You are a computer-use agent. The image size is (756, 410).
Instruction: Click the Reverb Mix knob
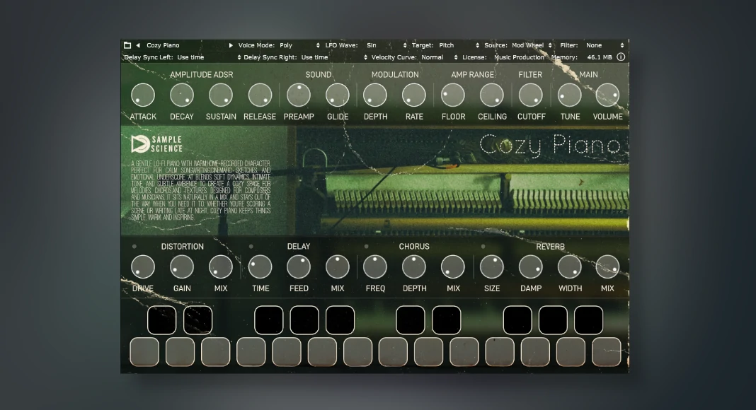click(607, 266)
